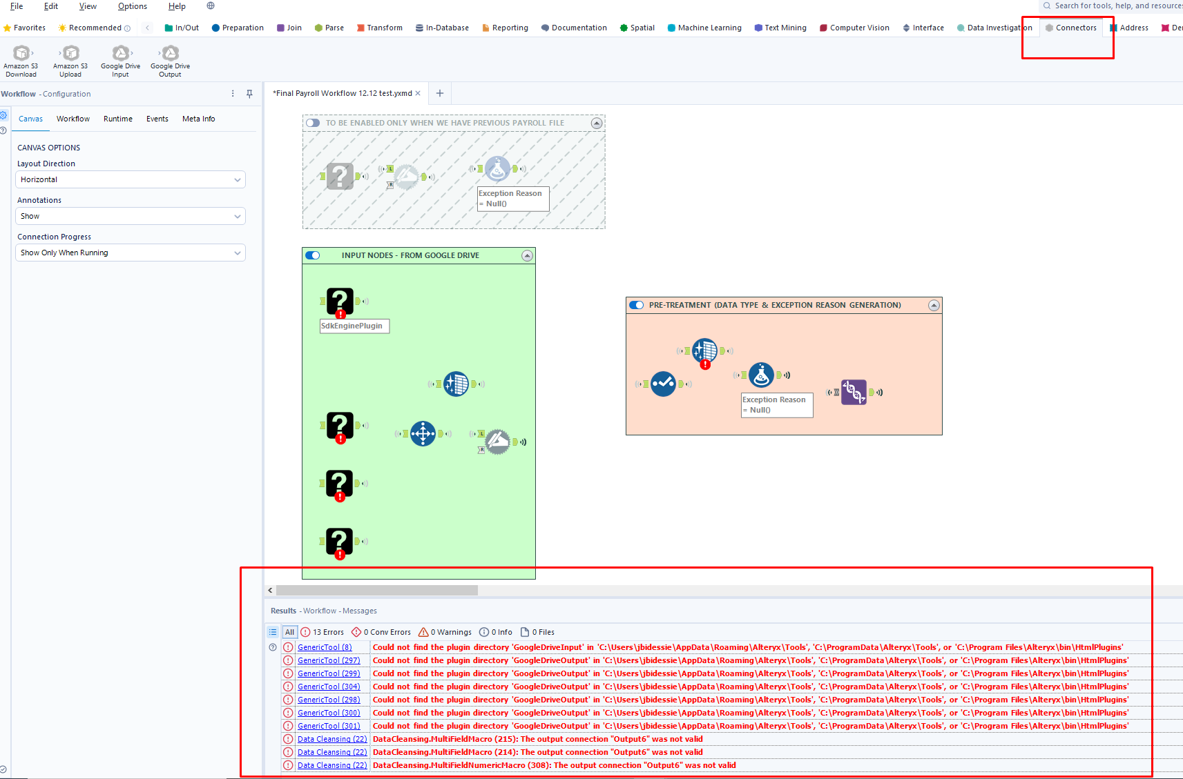
Task: Open the Data Cleansing (22) link
Action: tap(332, 738)
